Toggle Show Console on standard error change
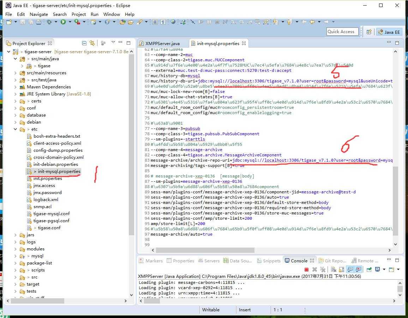 tap(358, 269)
